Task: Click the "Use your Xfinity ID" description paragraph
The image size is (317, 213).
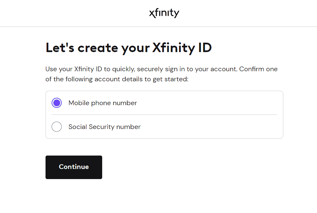Action: (x=162, y=74)
